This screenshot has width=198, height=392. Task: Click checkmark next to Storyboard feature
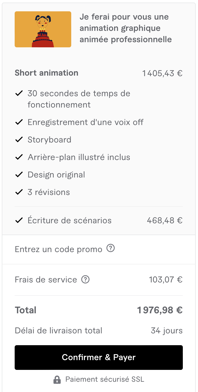(x=19, y=140)
